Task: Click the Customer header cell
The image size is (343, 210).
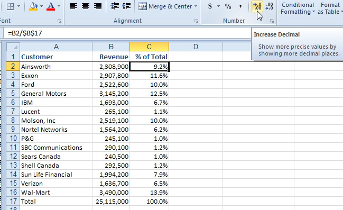Action: click(56, 57)
